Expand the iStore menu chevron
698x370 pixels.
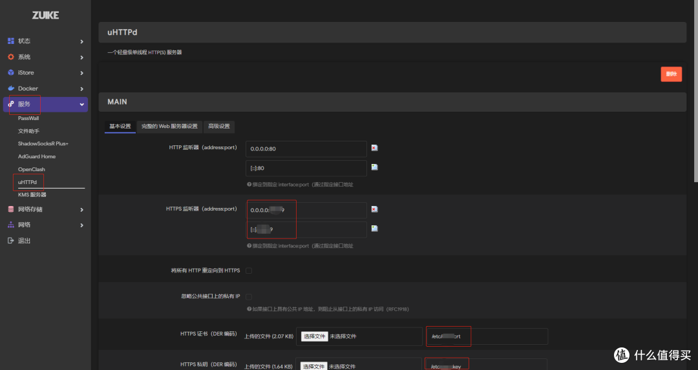81,73
